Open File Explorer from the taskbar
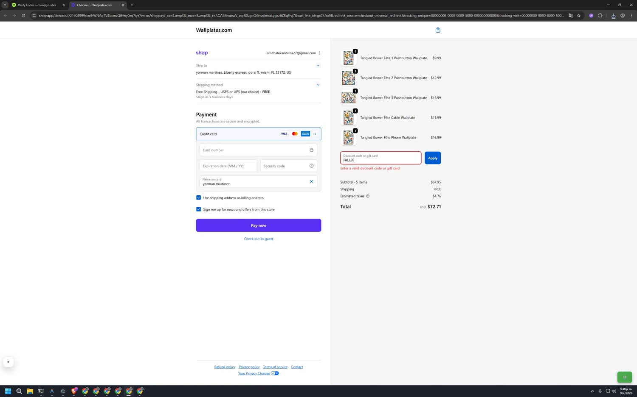 [x=30, y=391]
